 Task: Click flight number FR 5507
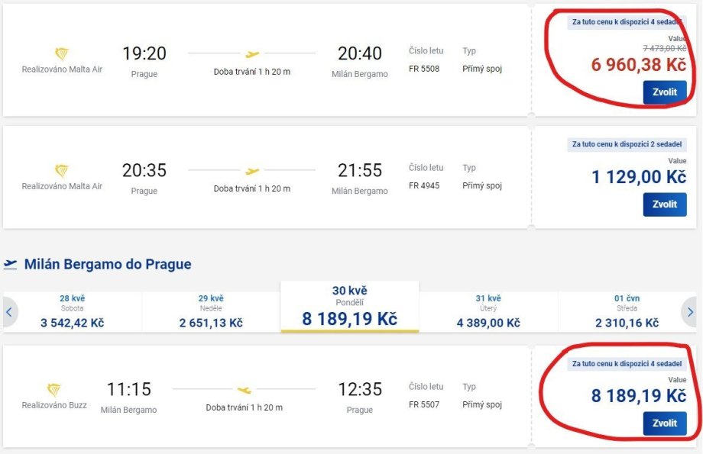tap(426, 404)
